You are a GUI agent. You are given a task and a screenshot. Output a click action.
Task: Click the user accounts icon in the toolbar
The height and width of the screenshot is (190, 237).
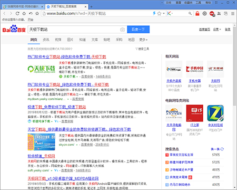(x=219, y=13)
